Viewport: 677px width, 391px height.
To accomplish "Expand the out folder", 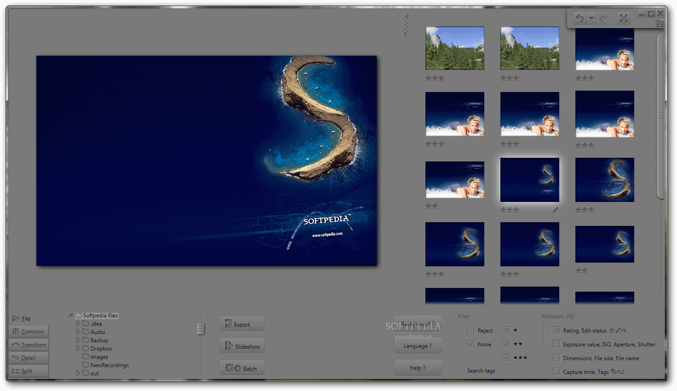I will [x=78, y=373].
